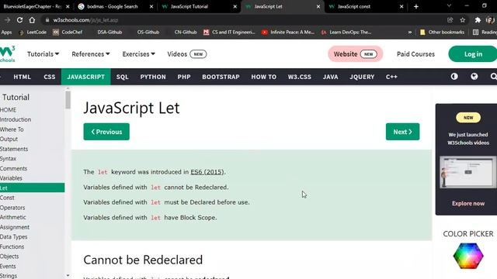The height and width of the screenshot is (279, 497).
Task: Open Introduction in the sidebar
Action: coord(16,119)
